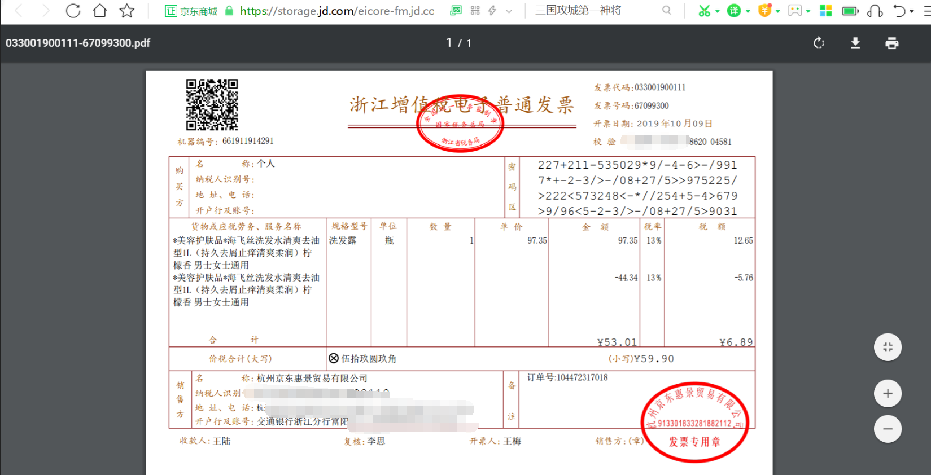Click the tax subtotal ¥6.89
This screenshot has width=931, height=475.
(736, 342)
